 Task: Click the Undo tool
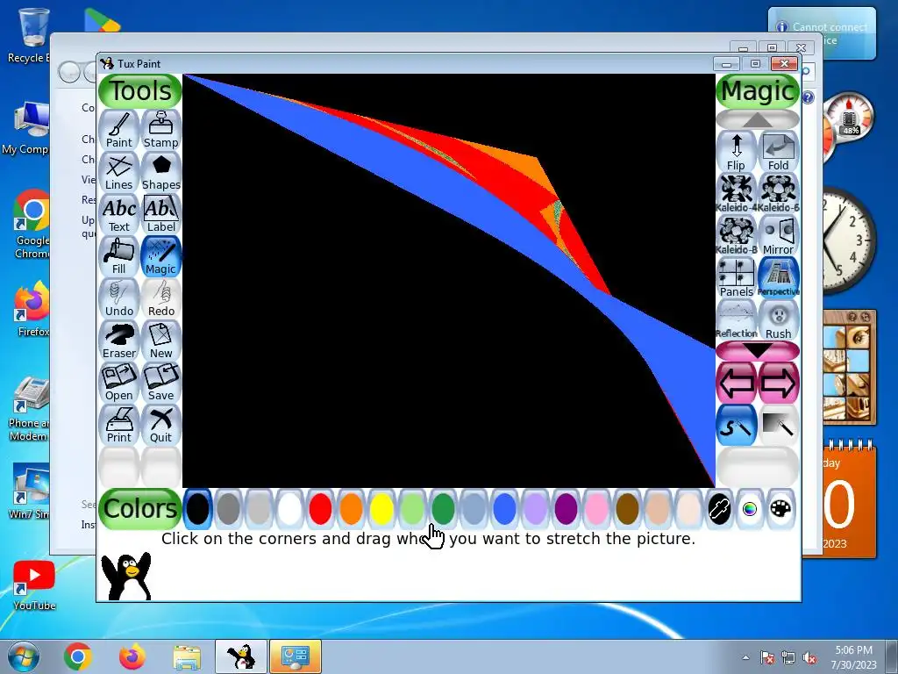pos(119,298)
